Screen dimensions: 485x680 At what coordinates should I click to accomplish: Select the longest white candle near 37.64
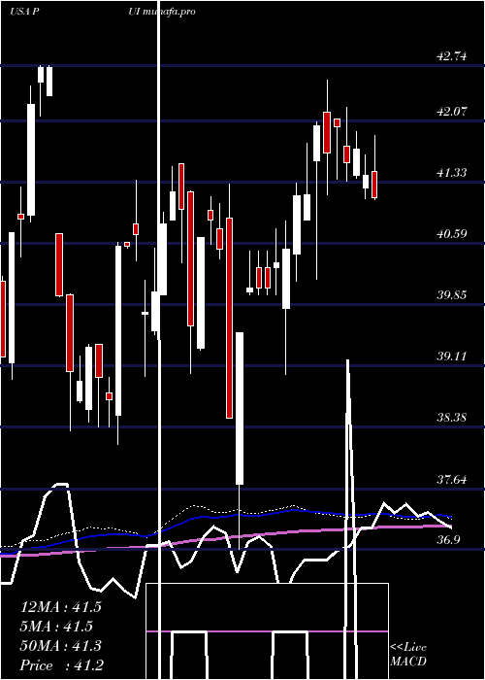click(240, 408)
